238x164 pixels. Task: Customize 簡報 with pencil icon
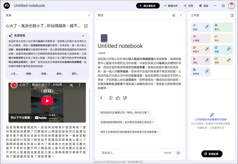(229, 60)
